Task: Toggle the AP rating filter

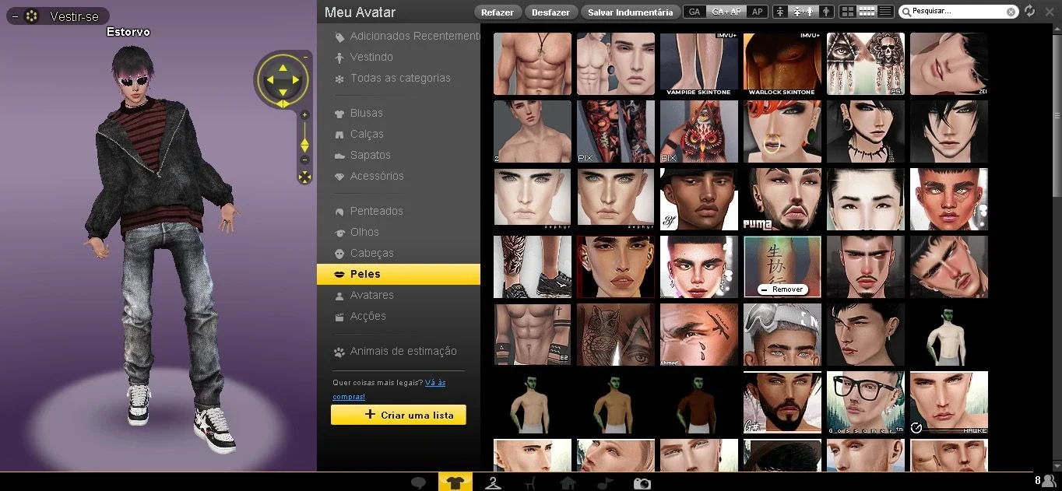Action: (x=757, y=12)
